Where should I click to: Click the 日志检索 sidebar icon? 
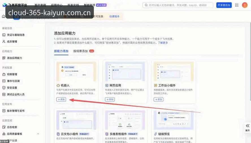4,127
